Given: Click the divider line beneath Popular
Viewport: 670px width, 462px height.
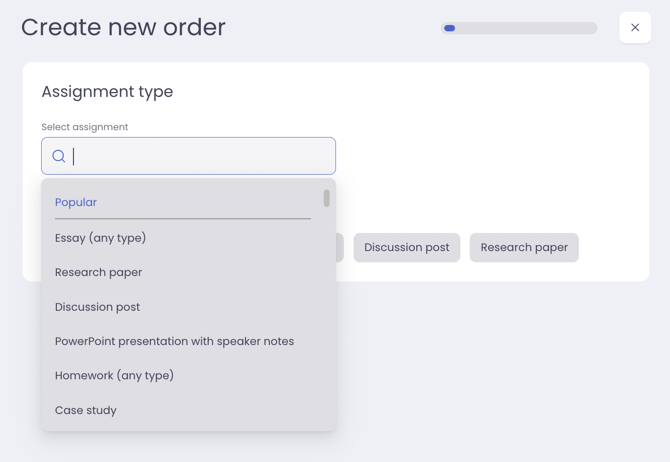Looking at the screenshot, I should click(x=183, y=219).
